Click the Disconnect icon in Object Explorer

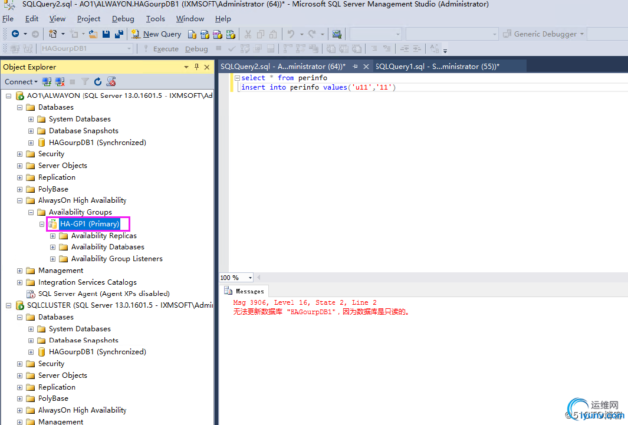[x=60, y=81]
